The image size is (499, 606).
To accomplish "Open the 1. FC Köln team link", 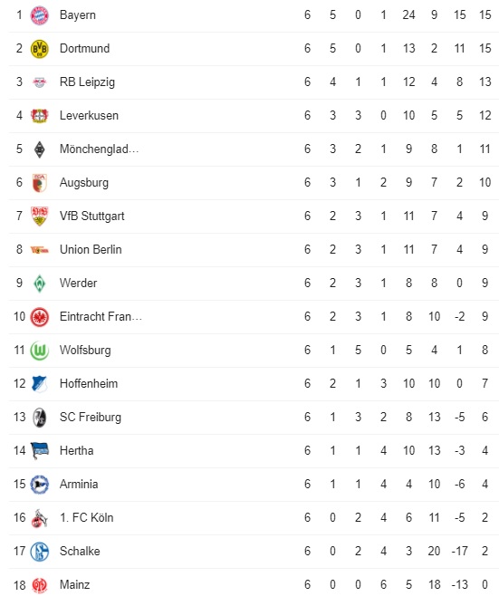I will (x=87, y=518).
